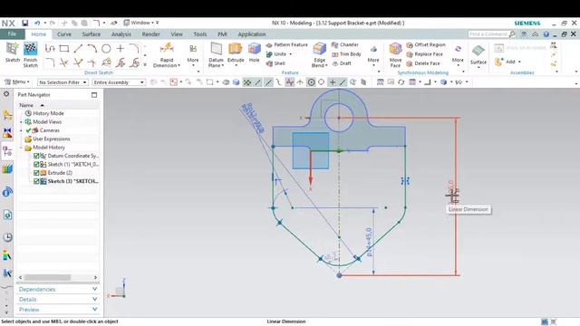Open the View ribbon tab
The image size is (580, 326).
click(177, 34)
